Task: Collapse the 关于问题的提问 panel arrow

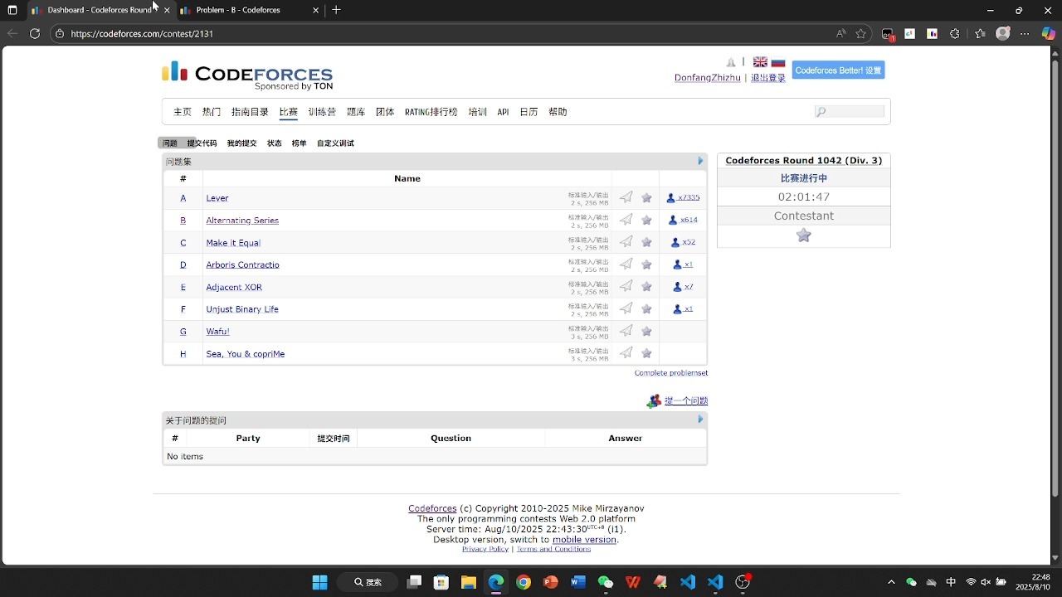Action: point(700,420)
